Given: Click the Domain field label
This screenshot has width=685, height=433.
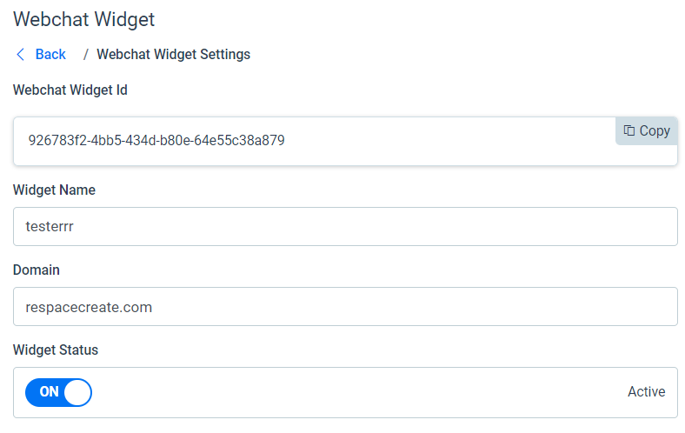Looking at the screenshot, I should click(x=37, y=270).
